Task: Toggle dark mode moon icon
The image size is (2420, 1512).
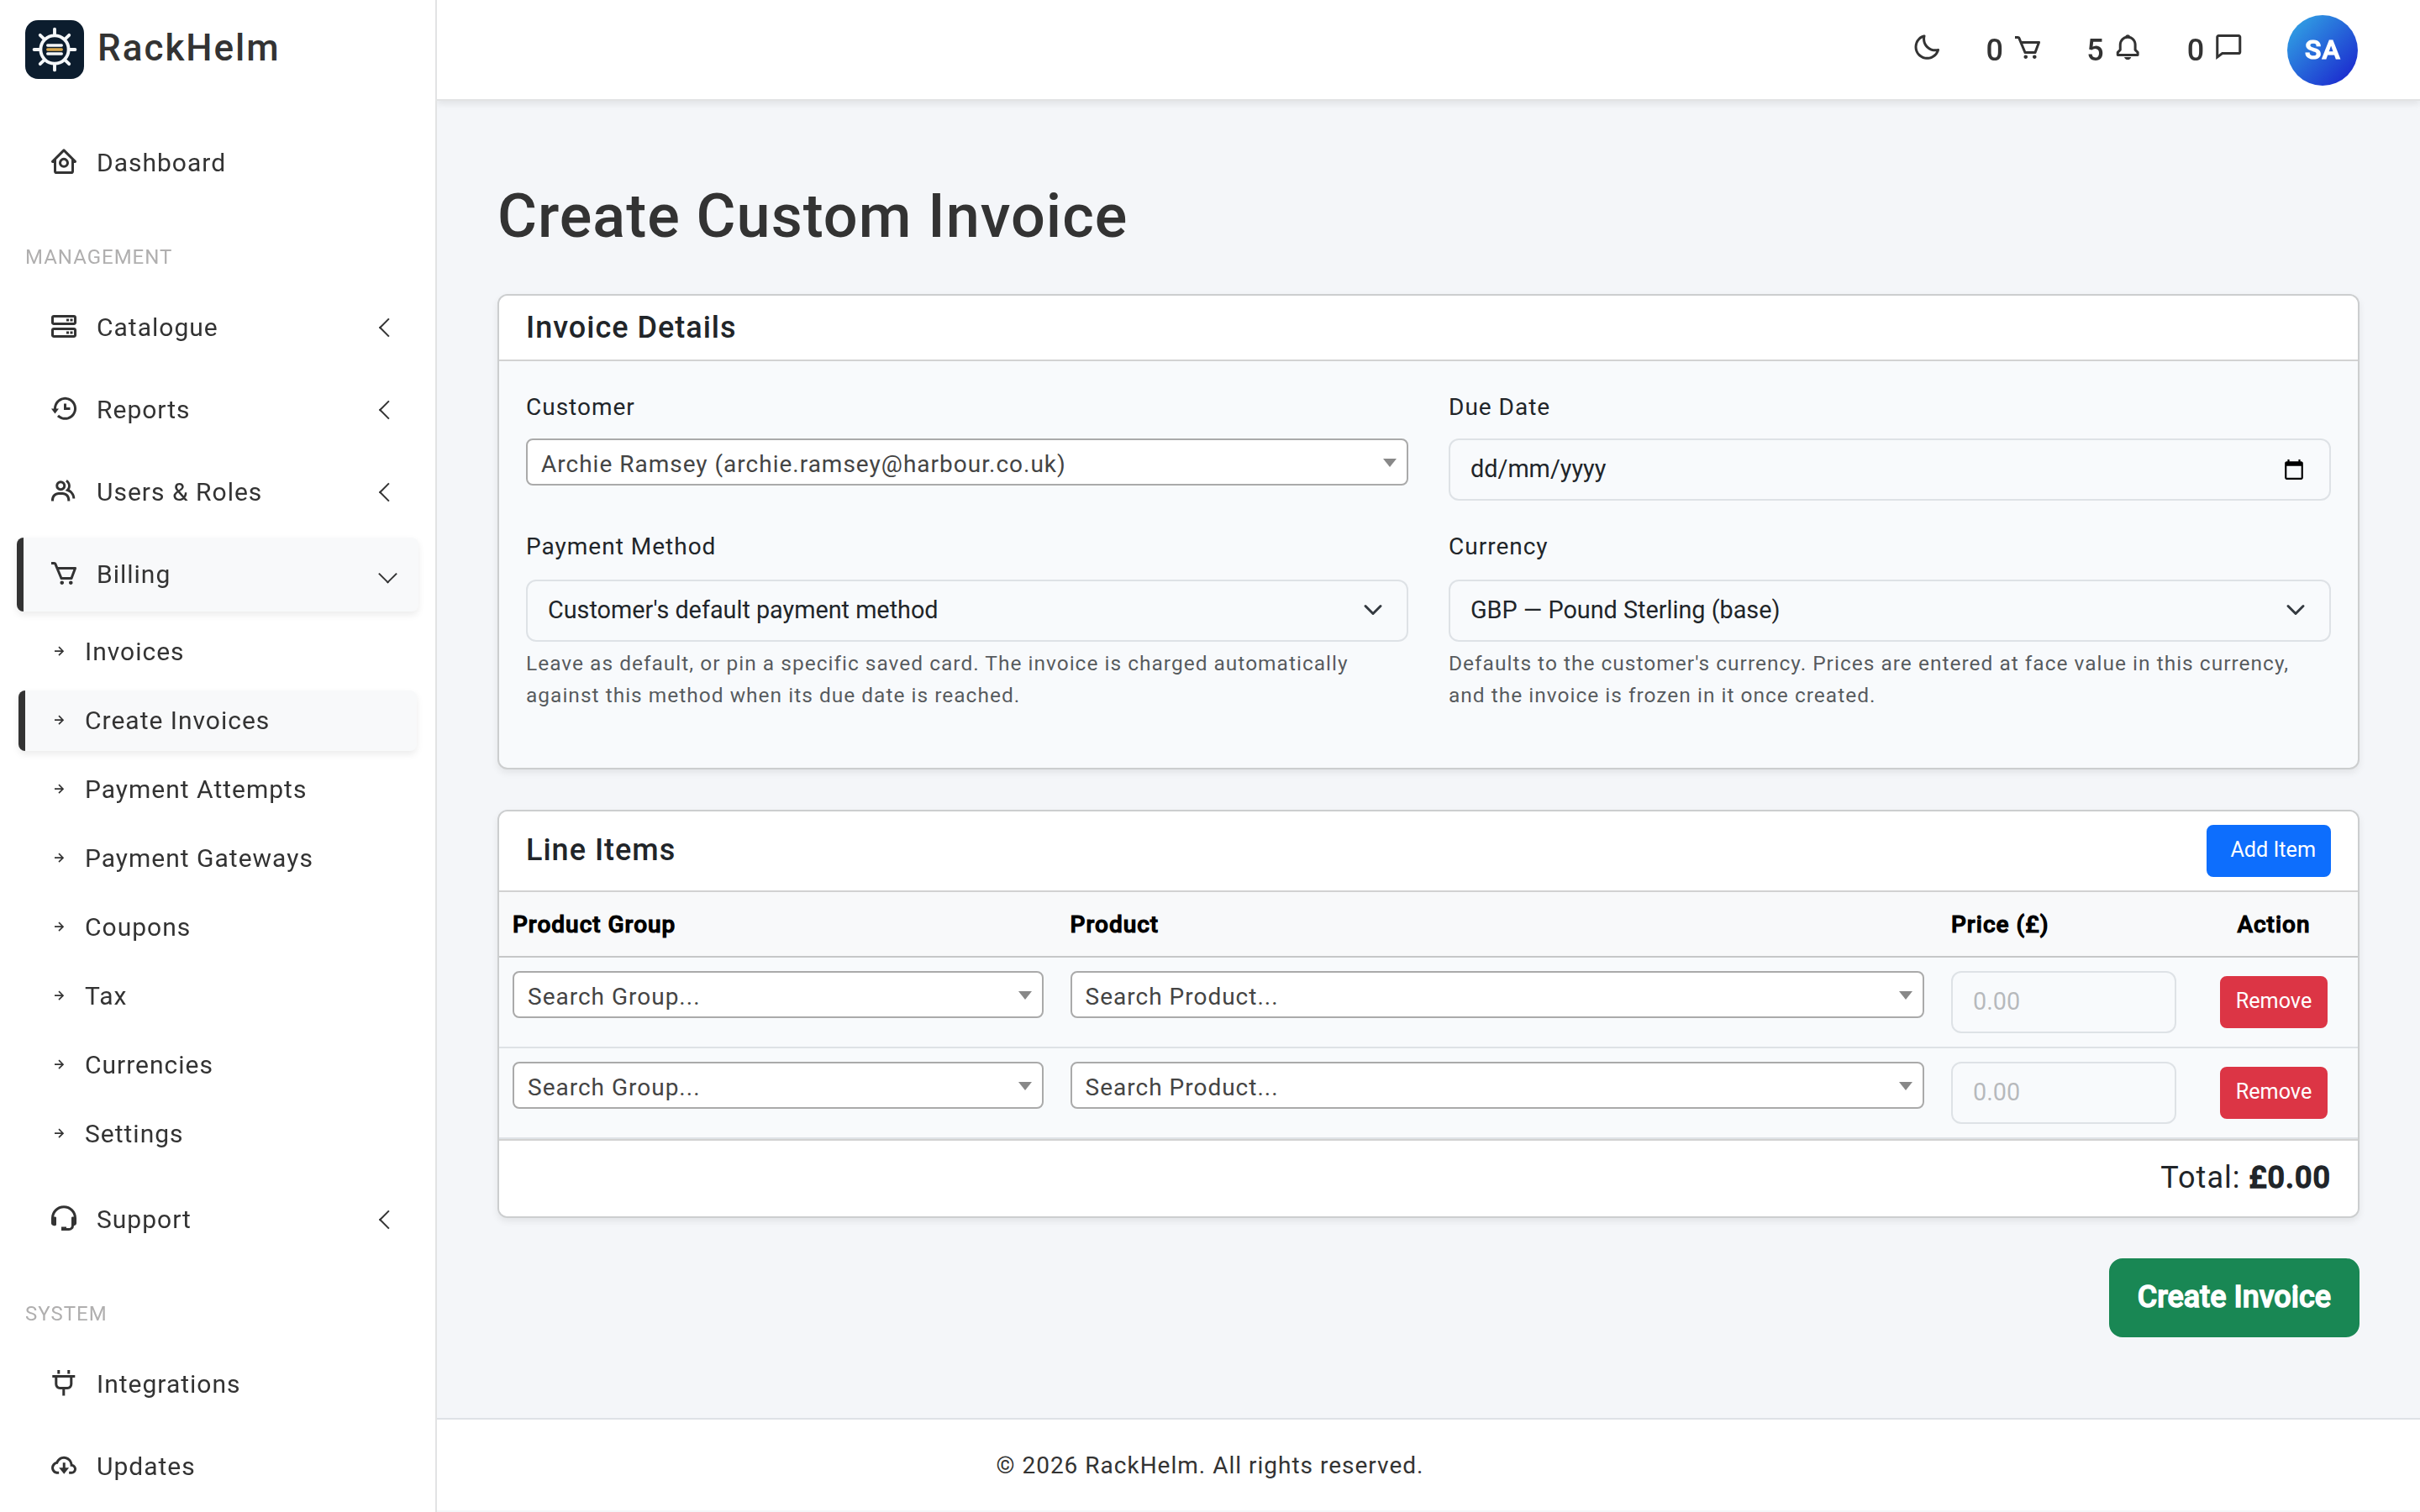Action: [x=1926, y=48]
